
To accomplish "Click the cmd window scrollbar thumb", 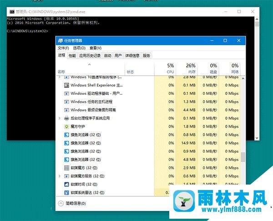I will point(257,24).
